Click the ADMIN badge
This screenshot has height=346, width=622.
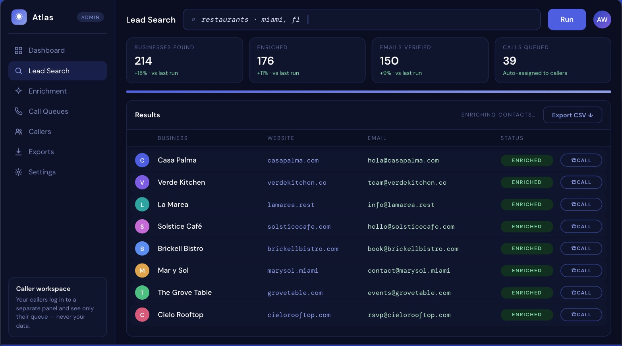pos(91,17)
